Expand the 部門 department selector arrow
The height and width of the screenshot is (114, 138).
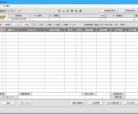(x=35, y=16)
